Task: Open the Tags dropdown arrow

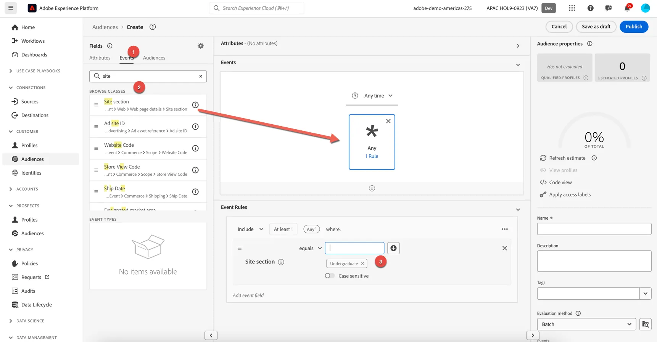Action: click(x=645, y=294)
